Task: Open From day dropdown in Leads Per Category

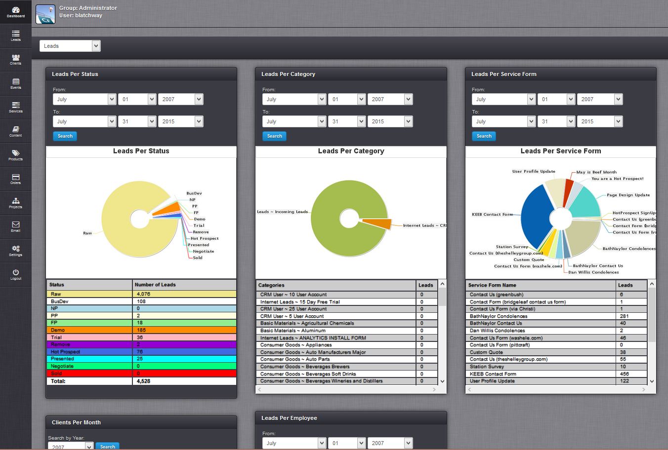Action: point(347,99)
